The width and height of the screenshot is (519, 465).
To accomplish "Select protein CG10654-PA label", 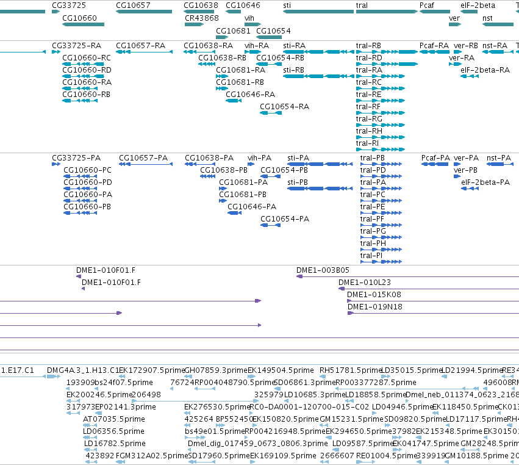I will point(285,219).
